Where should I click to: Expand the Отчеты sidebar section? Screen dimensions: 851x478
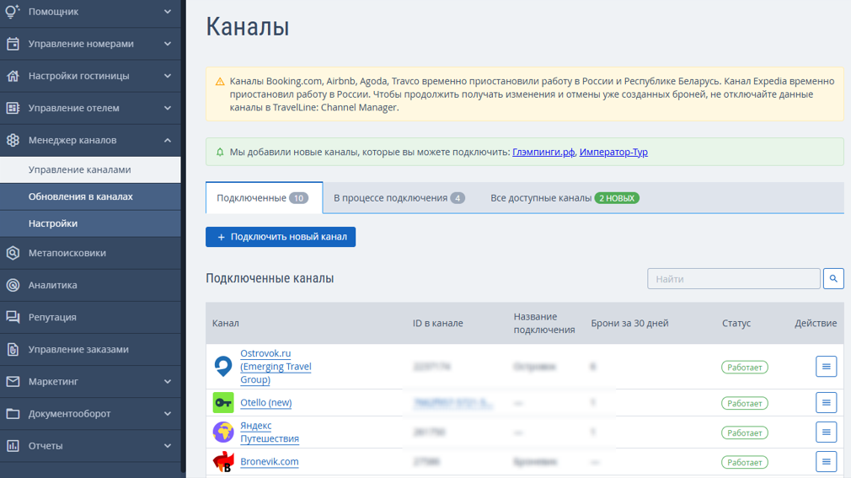click(x=90, y=446)
